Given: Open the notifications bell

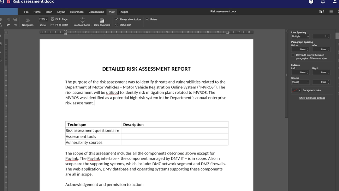Looking at the screenshot, I should click(x=323, y=2).
